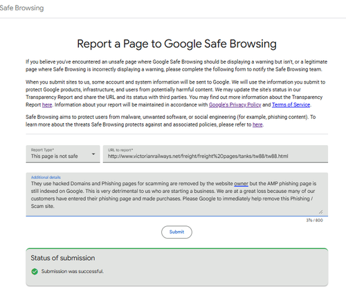The width and height of the screenshot is (346, 296).
Task: Open the Report Type dropdown
Action: tap(63, 154)
